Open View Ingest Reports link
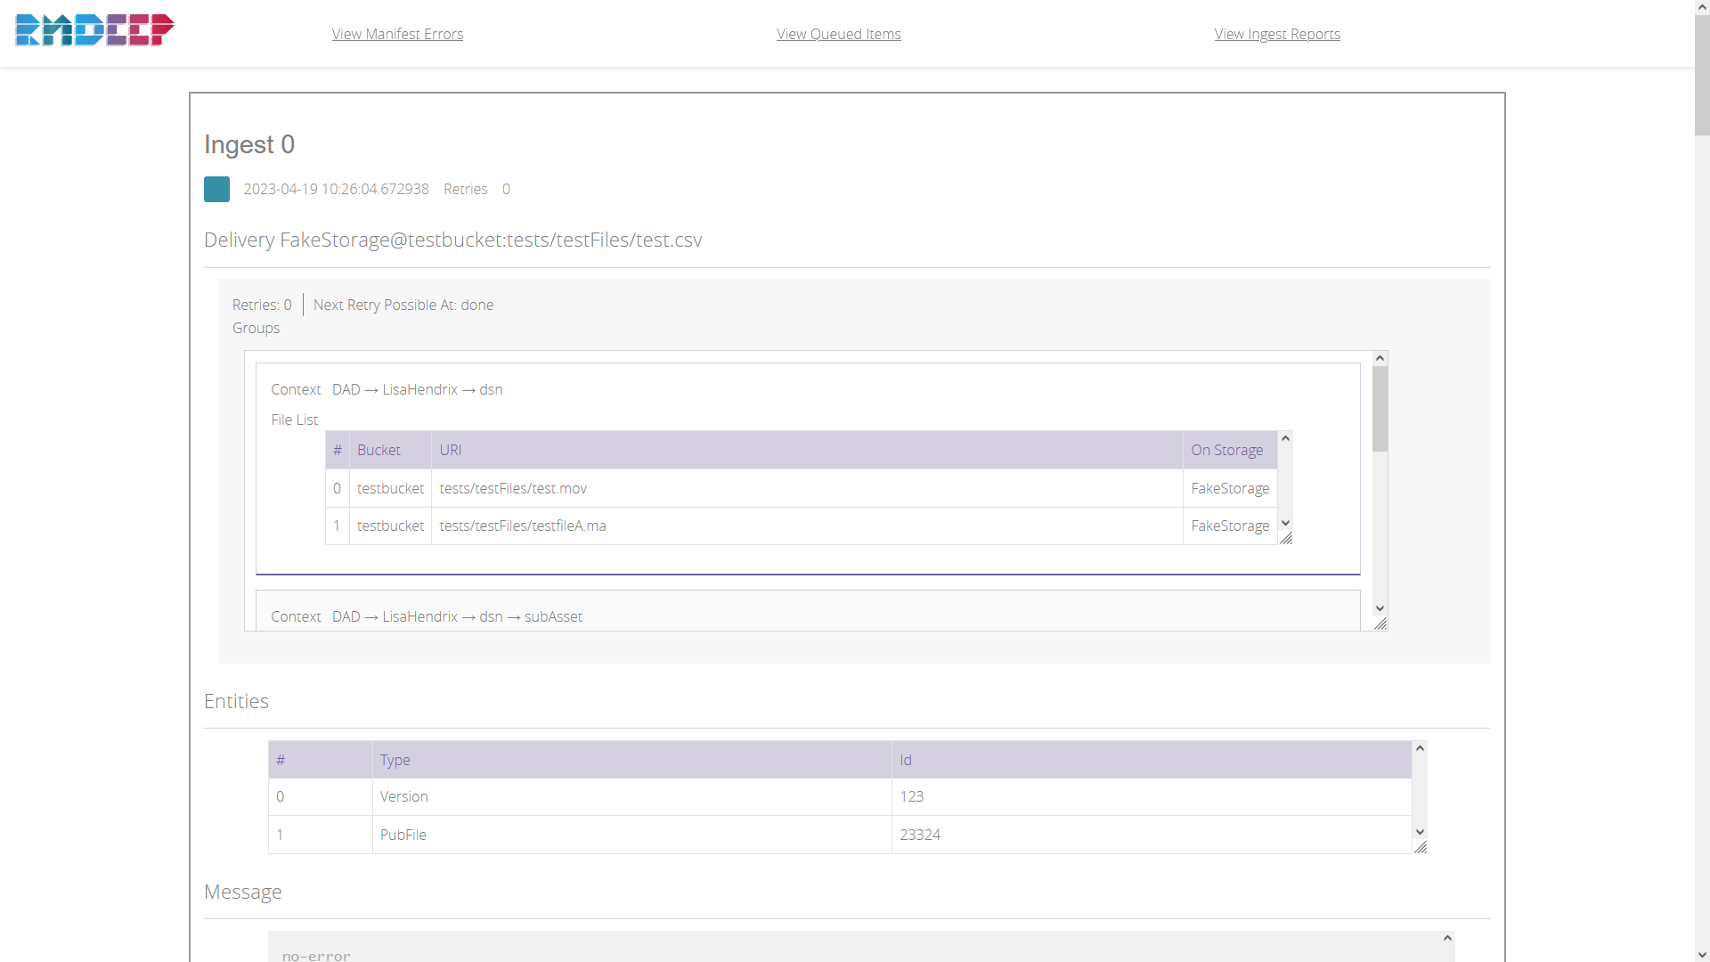The width and height of the screenshot is (1710, 962). [x=1276, y=34]
